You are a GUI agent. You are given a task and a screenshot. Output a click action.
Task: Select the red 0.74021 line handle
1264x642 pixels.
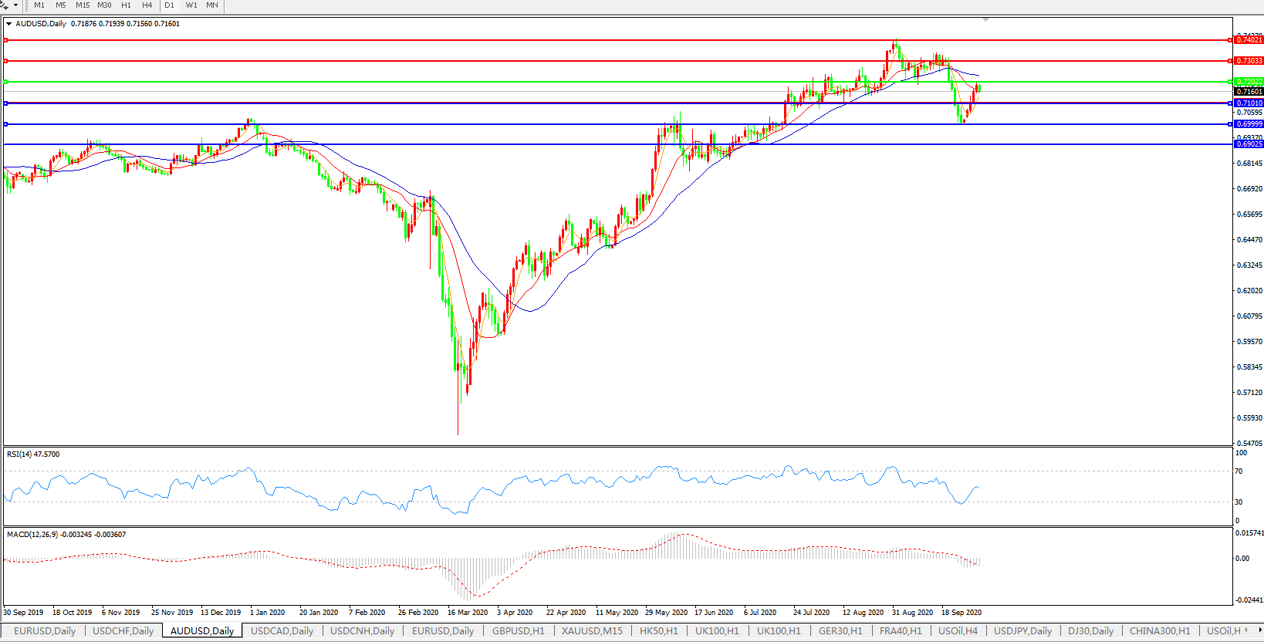coord(1230,40)
